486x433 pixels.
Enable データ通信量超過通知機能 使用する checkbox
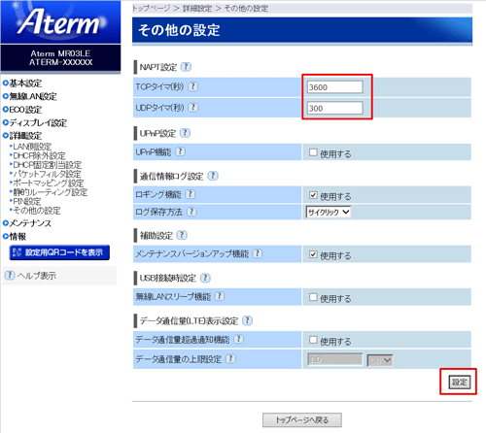point(313,340)
